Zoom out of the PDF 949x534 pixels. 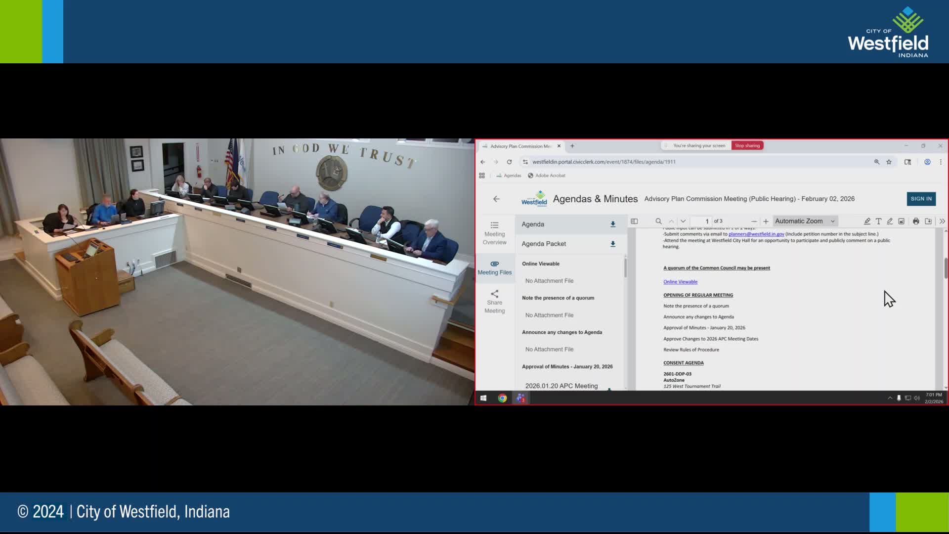[754, 221]
